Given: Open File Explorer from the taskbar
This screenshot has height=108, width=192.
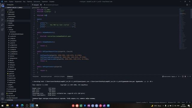Looking at the screenshot, I should click(x=7, y=106).
